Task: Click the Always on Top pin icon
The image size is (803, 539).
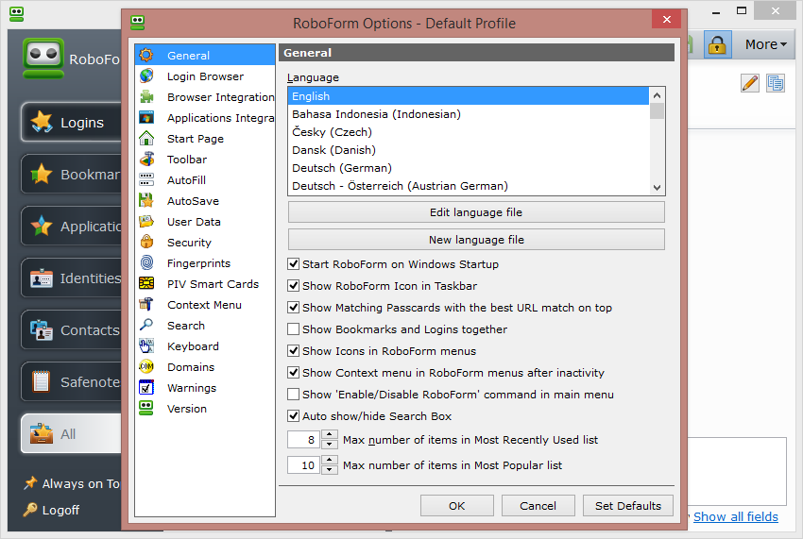Action: [x=30, y=482]
